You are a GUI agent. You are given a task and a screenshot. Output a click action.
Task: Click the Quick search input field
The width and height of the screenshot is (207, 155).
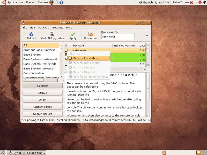click(x=117, y=37)
